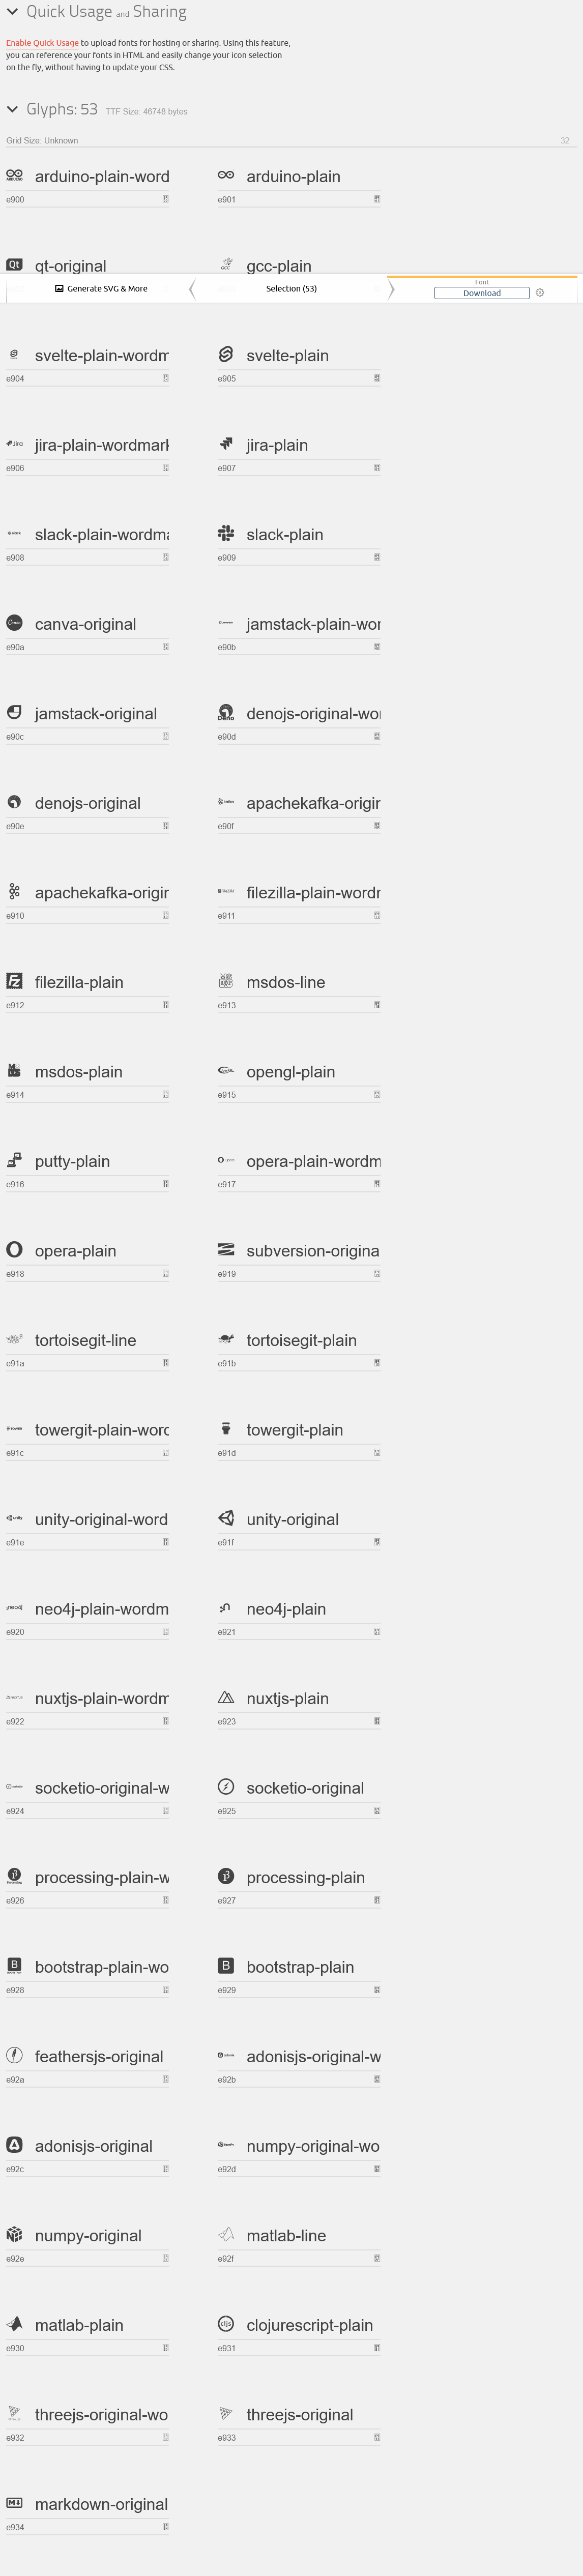Click the small code-type icon for e909

pos(377,557)
